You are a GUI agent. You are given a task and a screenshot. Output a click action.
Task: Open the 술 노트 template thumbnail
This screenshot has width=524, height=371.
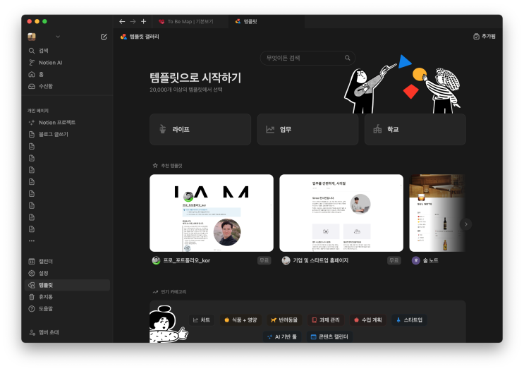click(x=437, y=213)
